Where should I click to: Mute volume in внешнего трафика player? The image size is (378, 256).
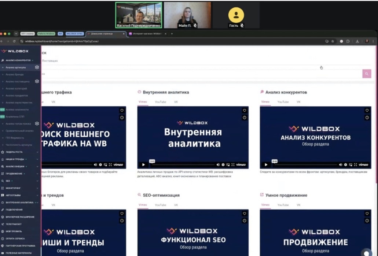point(95,165)
